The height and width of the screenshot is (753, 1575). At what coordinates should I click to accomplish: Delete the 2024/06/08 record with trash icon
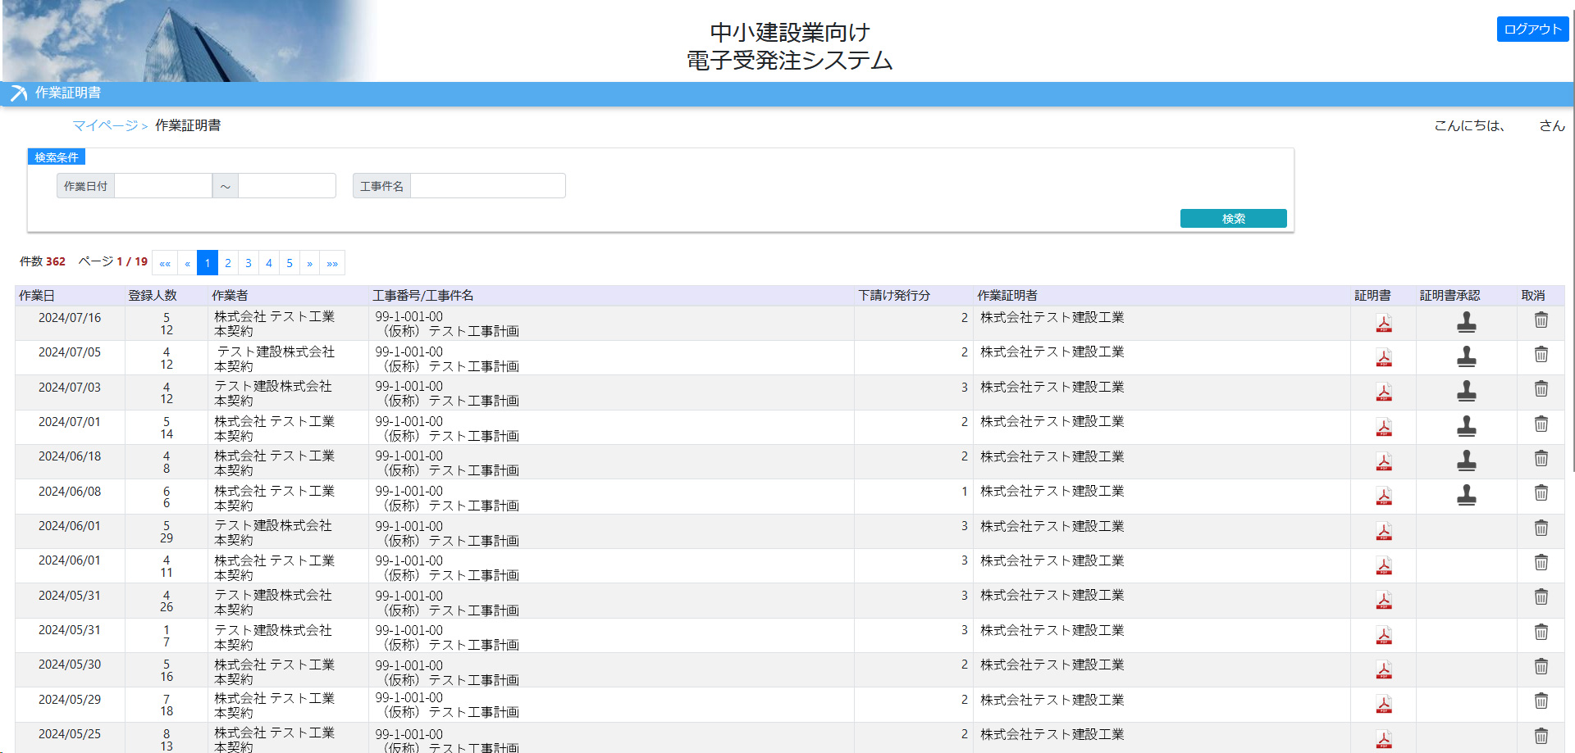1541,493
